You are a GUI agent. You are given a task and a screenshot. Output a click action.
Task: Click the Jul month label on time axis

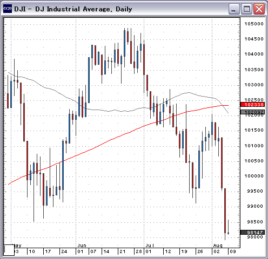click(x=150, y=246)
